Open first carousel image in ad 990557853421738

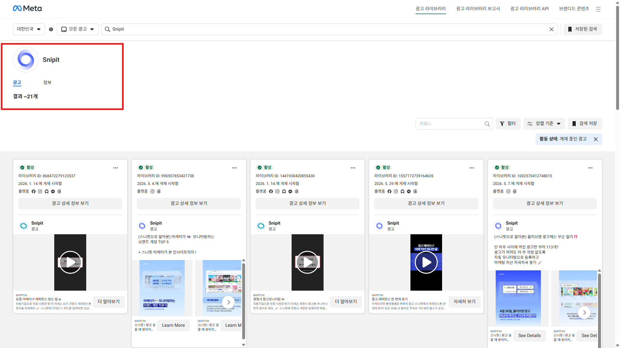pos(162,288)
